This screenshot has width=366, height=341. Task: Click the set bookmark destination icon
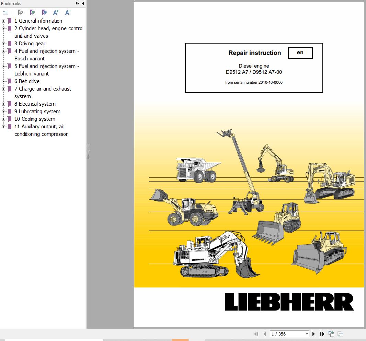[x=44, y=12]
